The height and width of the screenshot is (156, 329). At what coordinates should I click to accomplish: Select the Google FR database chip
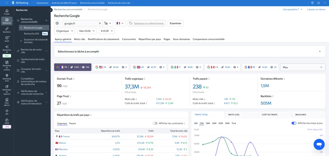[x=73, y=67]
